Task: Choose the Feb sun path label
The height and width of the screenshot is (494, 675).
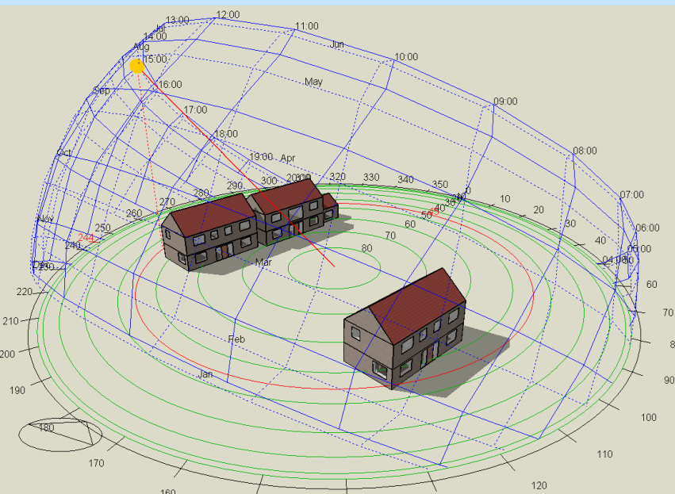Action: click(237, 339)
